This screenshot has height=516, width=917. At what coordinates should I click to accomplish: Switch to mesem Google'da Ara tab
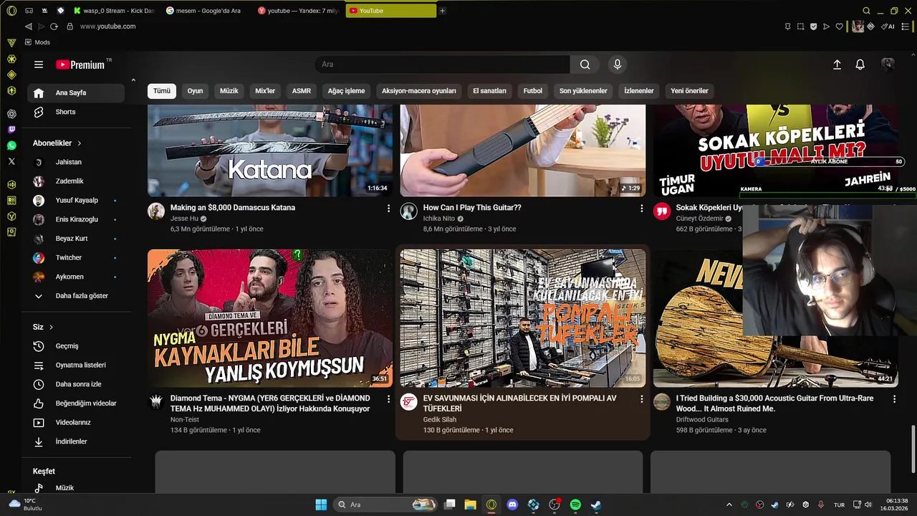click(207, 11)
